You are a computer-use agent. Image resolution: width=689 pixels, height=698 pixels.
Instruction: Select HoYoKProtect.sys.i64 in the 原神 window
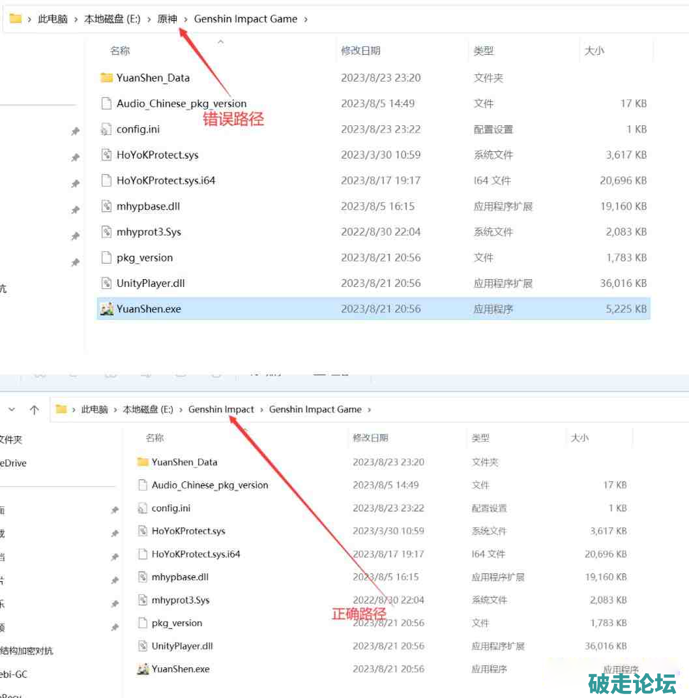pyautogui.click(x=166, y=181)
